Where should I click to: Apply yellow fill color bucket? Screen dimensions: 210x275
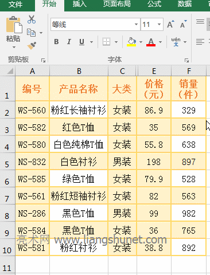[x=131, y=42]
